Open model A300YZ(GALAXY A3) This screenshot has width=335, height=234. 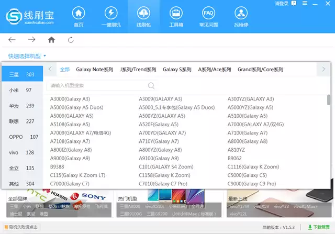[x=251, y=99]
